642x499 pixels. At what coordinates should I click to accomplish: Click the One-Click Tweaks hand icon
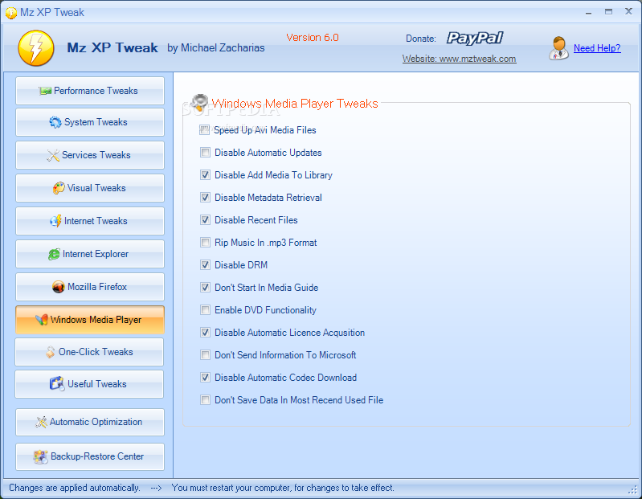(x=50, y=352)
